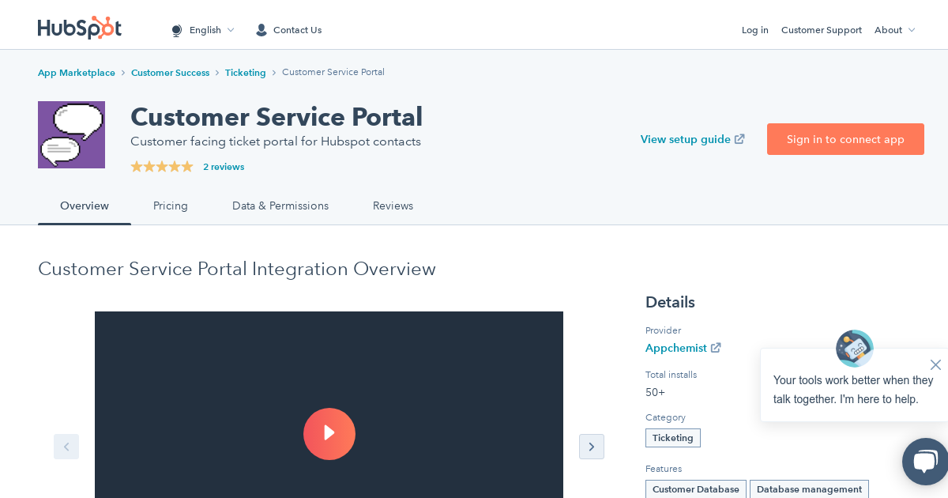The width and height of the screenshot is (948, 498).
Task: Play the Customer Service Portal video
Action: [329, 434]
